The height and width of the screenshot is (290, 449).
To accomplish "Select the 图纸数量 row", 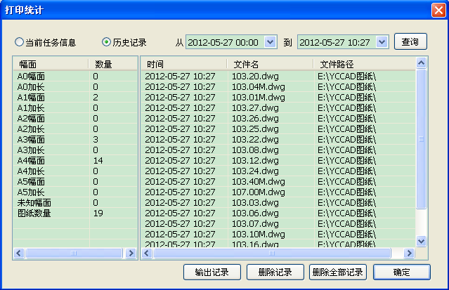I will pos(75,213).
